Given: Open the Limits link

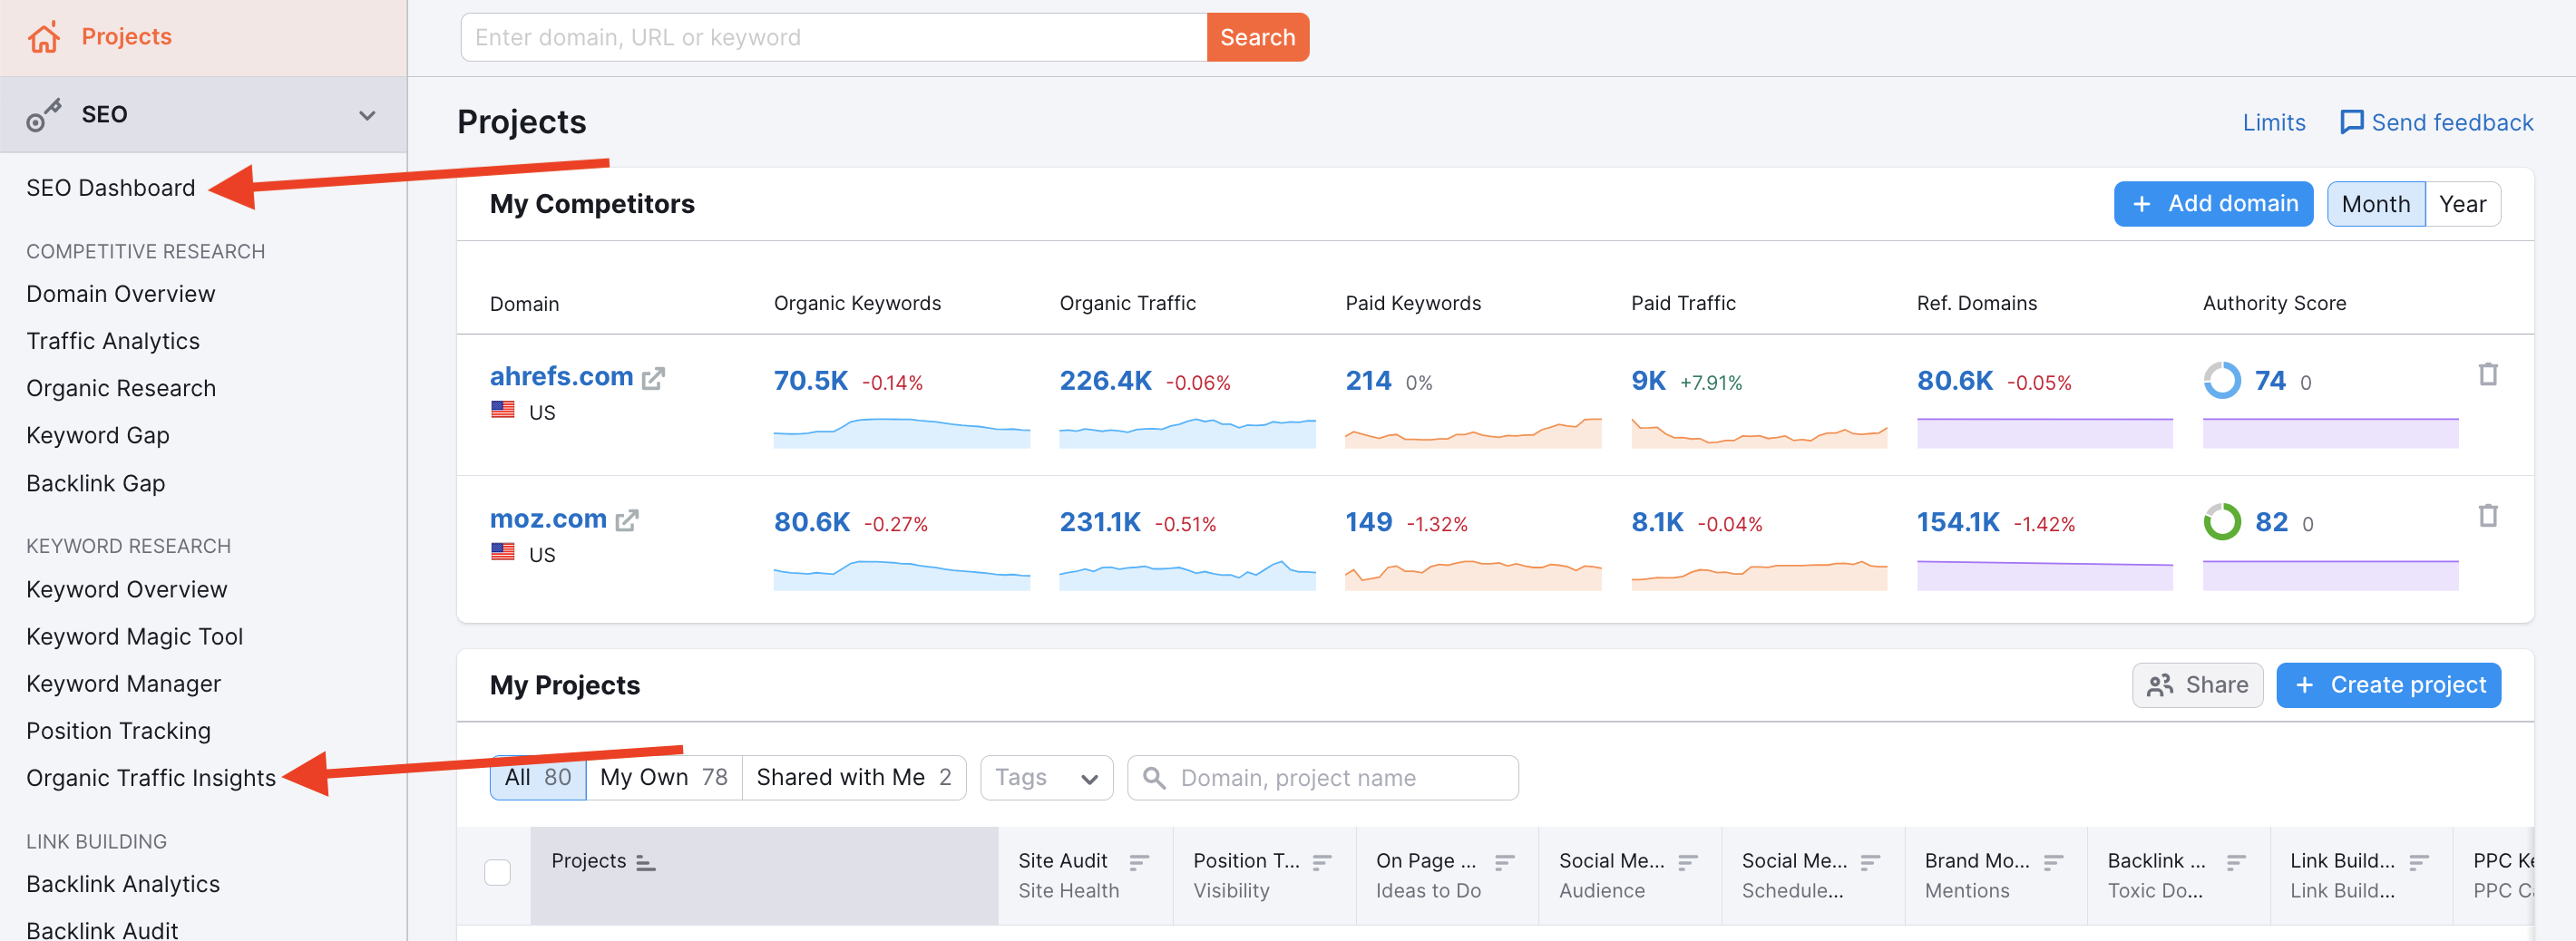Looking at the screenshot, I should pos(2274,123).
